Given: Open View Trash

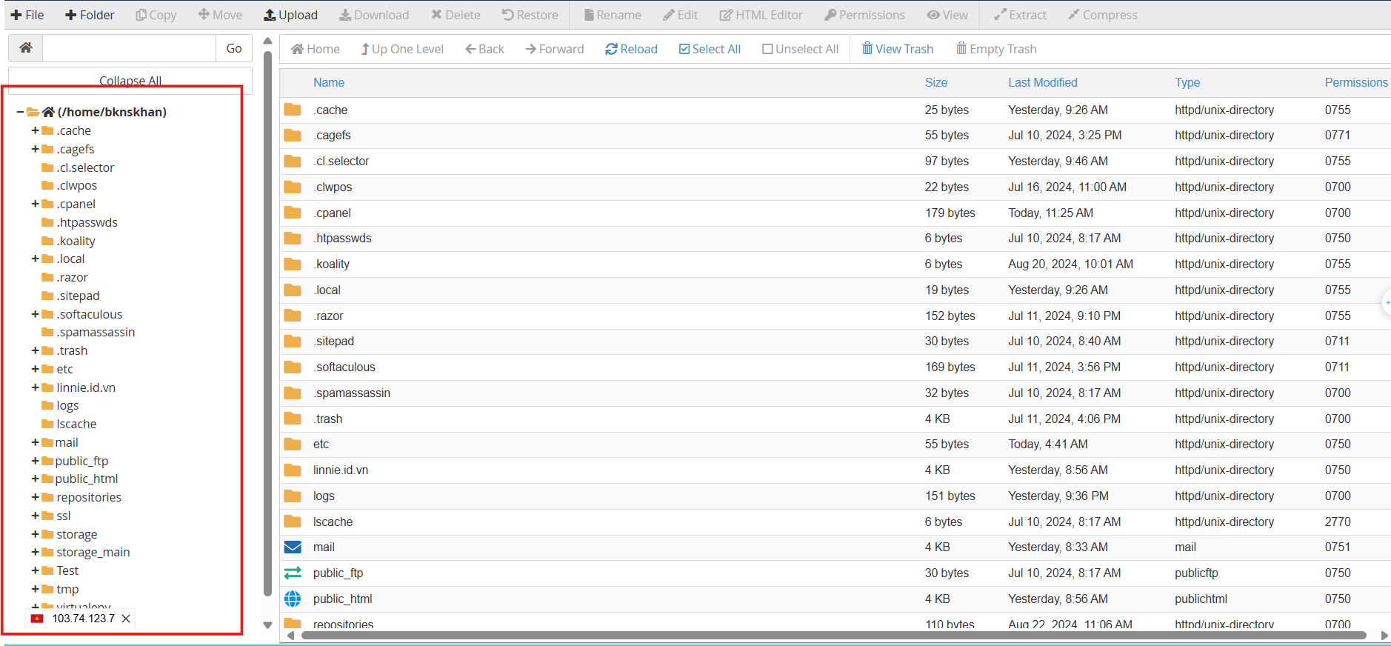Looking at the screenshot, I should [898, 49].
